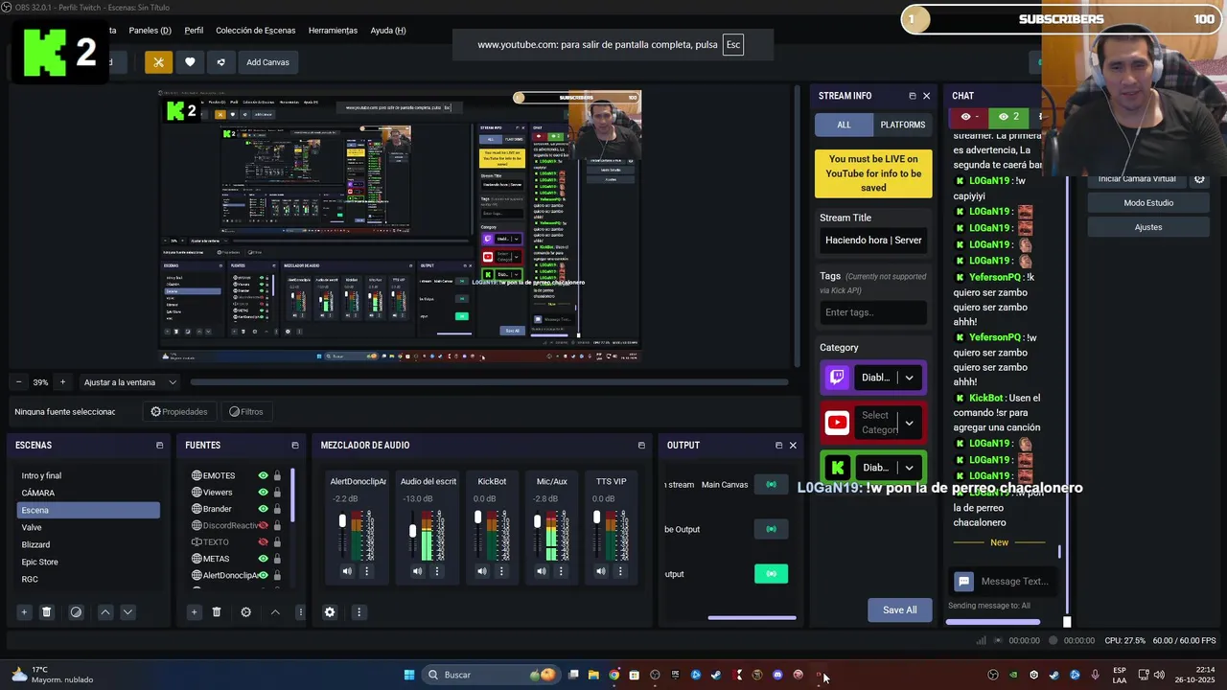
Task: Click the share arrow toolbar icon
Action: (221, 62)
